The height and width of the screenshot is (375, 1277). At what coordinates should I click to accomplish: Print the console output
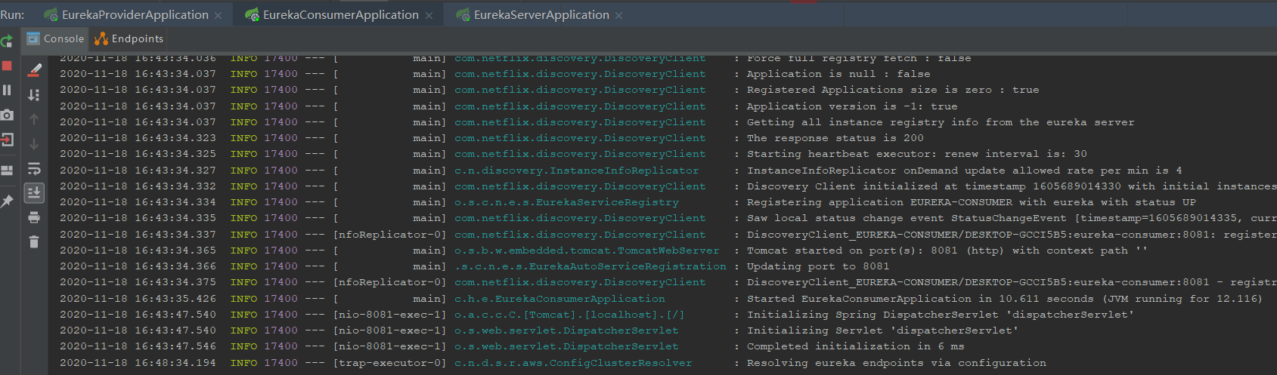coord(34,217)
